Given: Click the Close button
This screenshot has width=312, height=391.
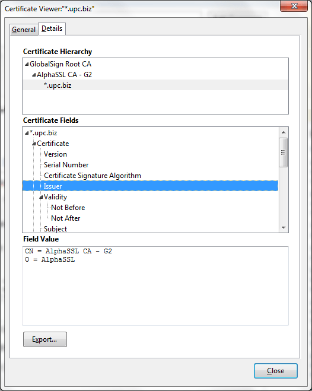Looking at the screenshot, I should [x=276, y=371].
